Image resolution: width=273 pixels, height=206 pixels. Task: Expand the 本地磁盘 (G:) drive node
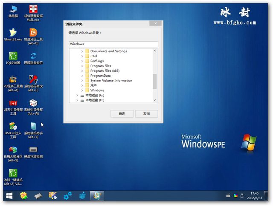pyautogui.click(x=77, y=95)
